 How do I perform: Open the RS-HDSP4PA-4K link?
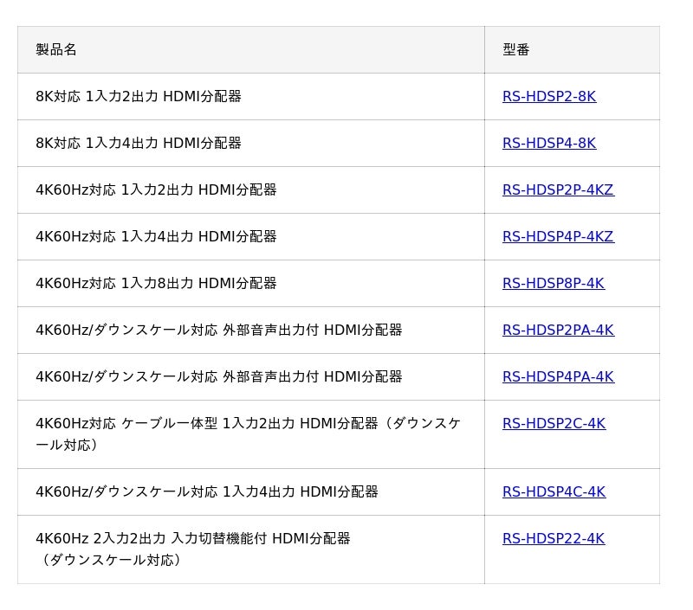click(558, 377)
